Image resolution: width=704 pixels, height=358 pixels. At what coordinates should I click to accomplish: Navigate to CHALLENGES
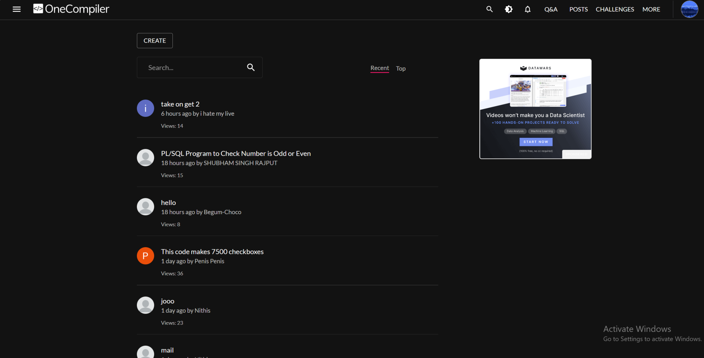point(615,9)
